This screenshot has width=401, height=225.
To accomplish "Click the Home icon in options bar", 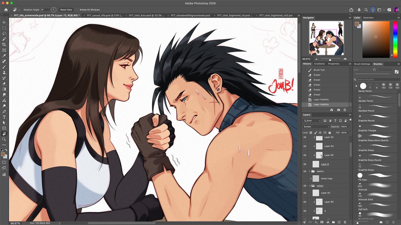I will coord(6,10).
